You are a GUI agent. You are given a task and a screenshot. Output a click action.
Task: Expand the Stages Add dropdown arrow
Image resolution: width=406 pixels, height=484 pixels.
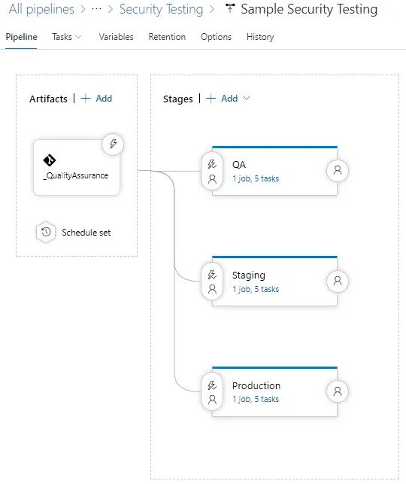pos(247,98)
